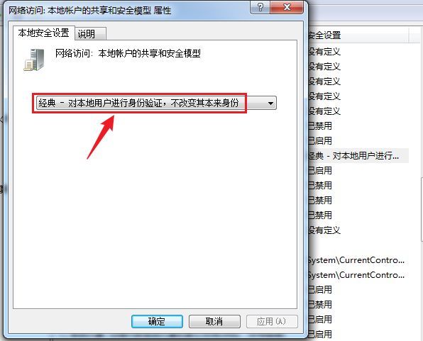
Task: Select the highlighted 经典 - 对本地用户进行 row
Action: click(358, 155)
